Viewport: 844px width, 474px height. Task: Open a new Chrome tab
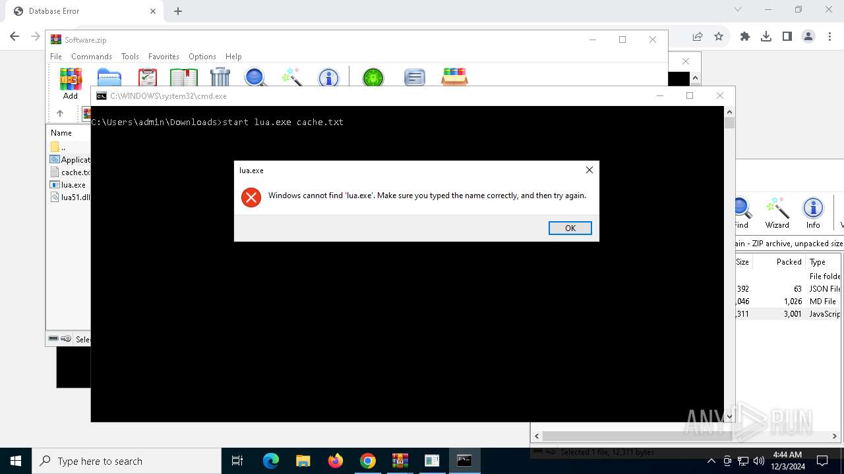pos(178,11)
